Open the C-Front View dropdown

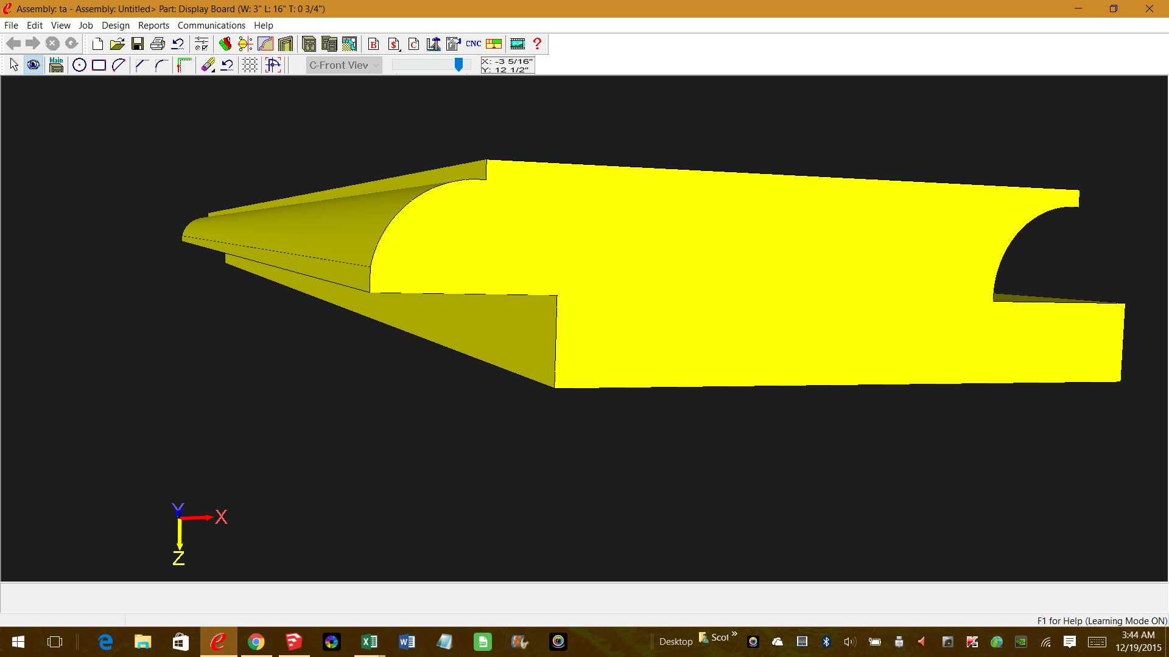coord(344,65)
